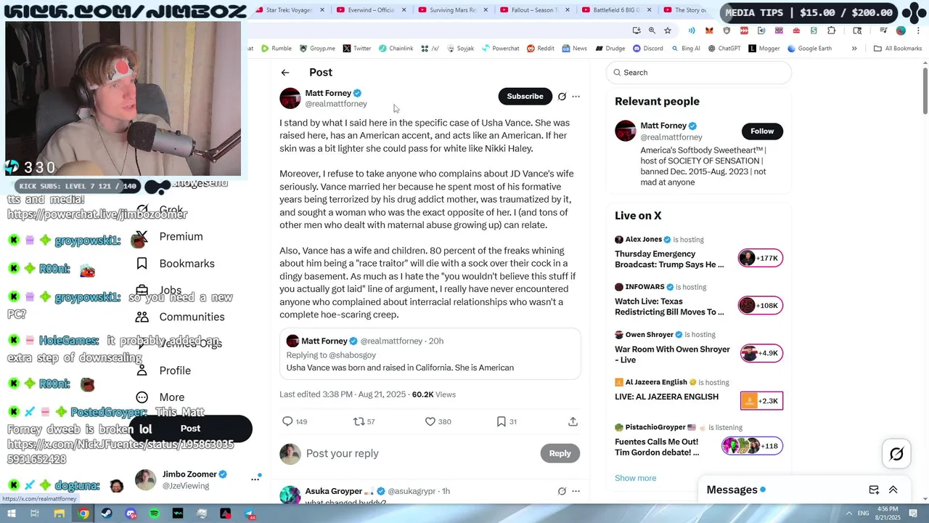Bookmark the post via the bookmark icon

coord(501,421)
